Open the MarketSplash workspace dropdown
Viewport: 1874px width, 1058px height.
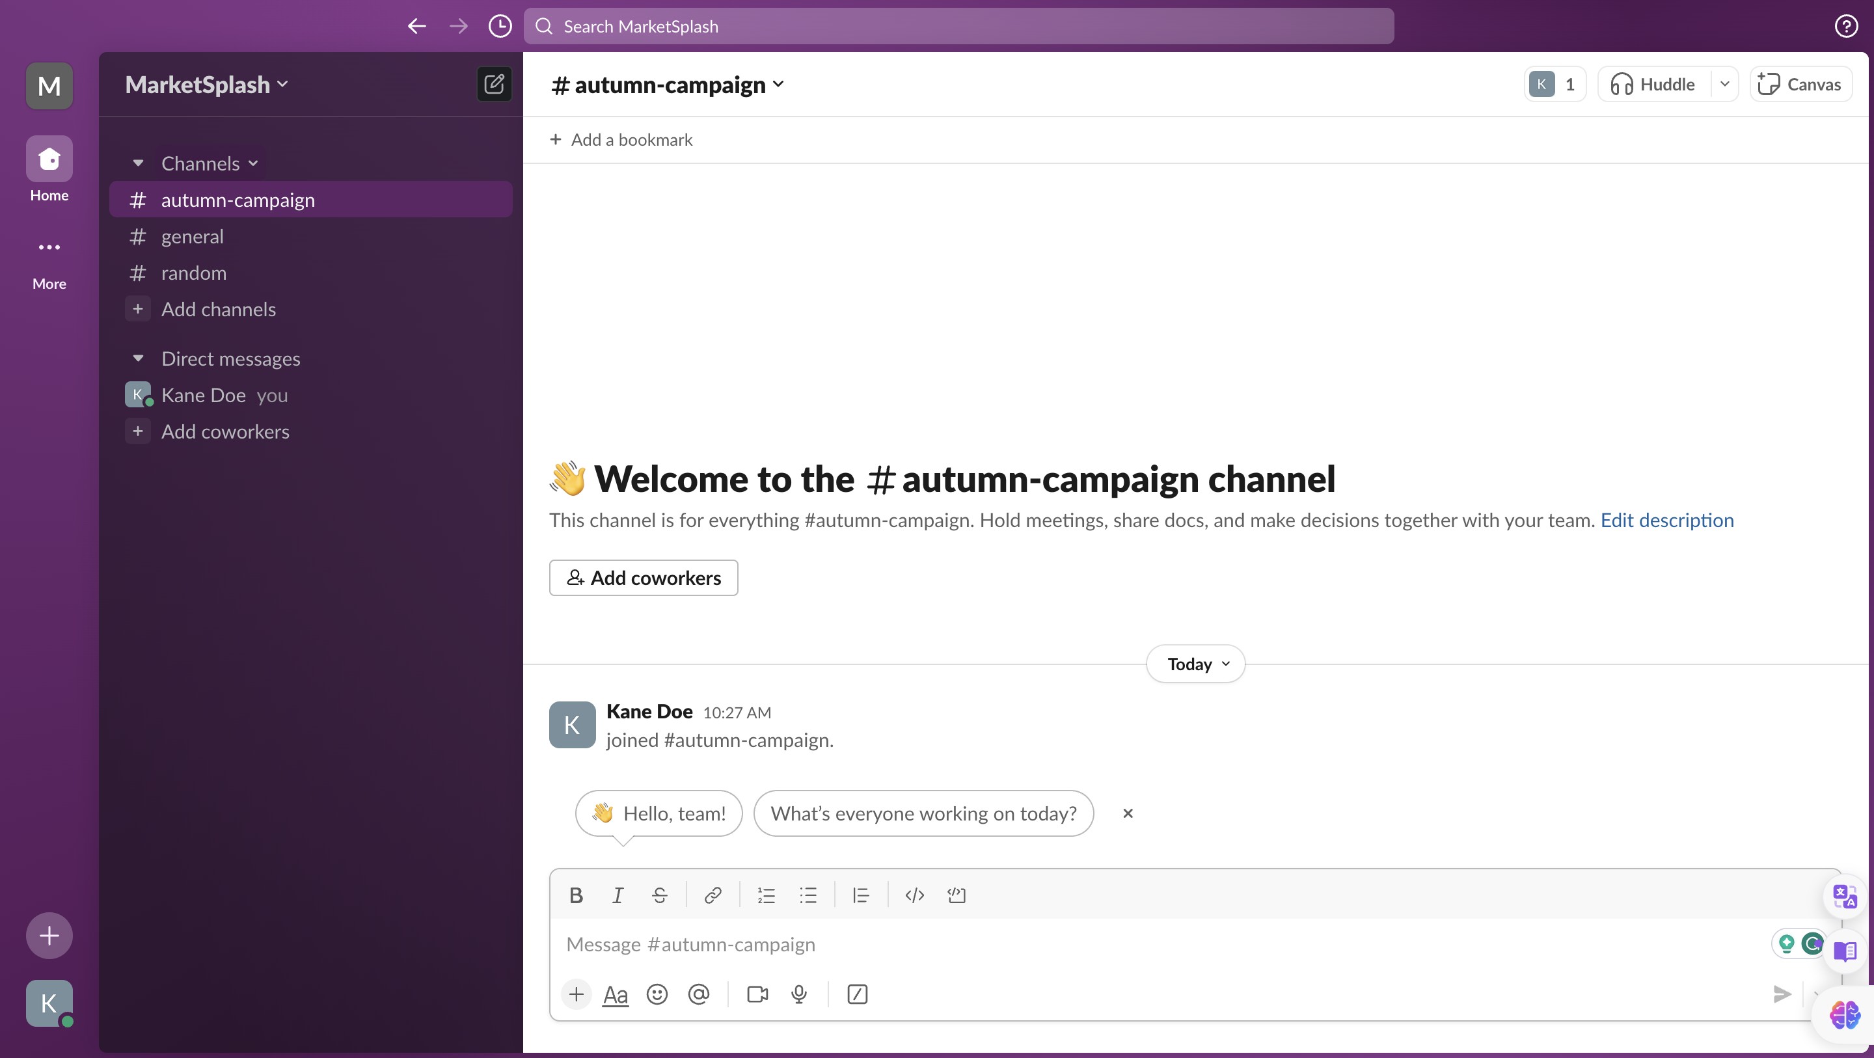click(207, 85)
